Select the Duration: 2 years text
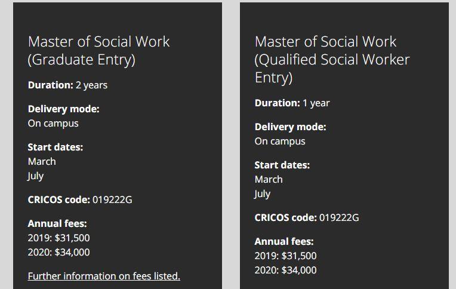Viewport: 456px width, 289px height. [68, 85]
